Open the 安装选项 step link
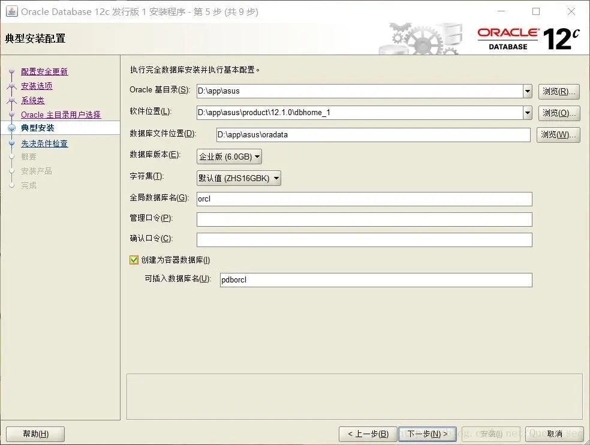This screenshot has height=445, width=590. click(37, 86)
